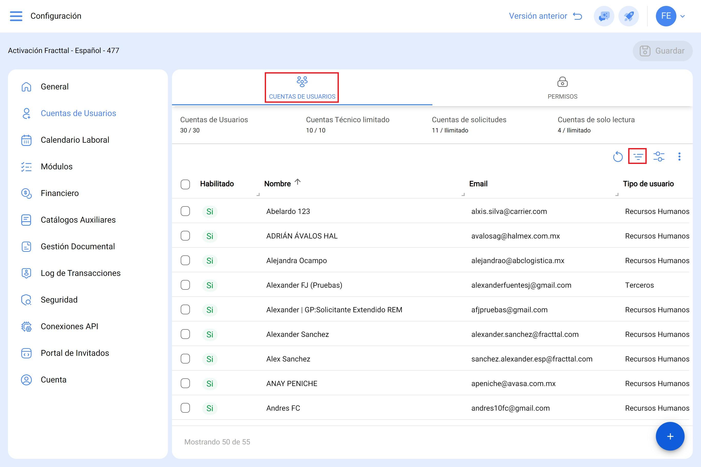Open the three-dot more options menu

679,156
